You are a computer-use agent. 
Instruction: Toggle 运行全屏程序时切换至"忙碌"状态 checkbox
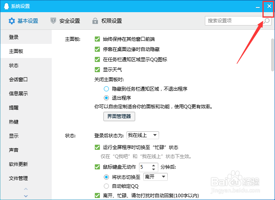[97, 147]
